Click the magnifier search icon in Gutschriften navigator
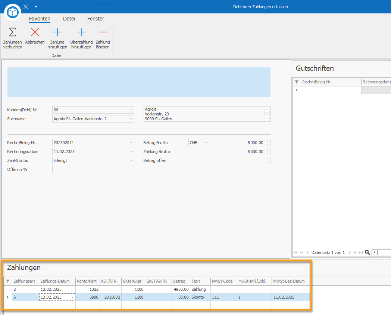The image size is (391, 315). [367, 252]
